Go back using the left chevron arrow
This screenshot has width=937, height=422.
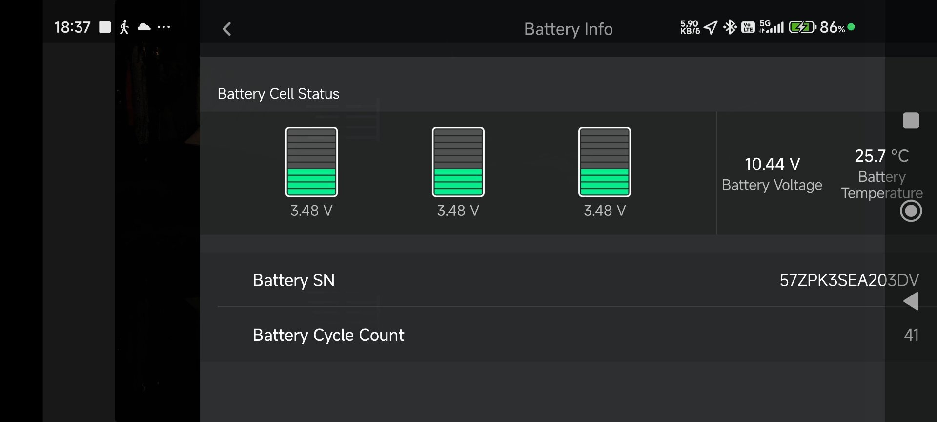(227, 29)
